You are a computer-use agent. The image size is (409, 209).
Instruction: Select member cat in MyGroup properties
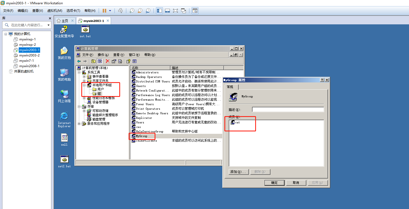(x=235, y=122)
